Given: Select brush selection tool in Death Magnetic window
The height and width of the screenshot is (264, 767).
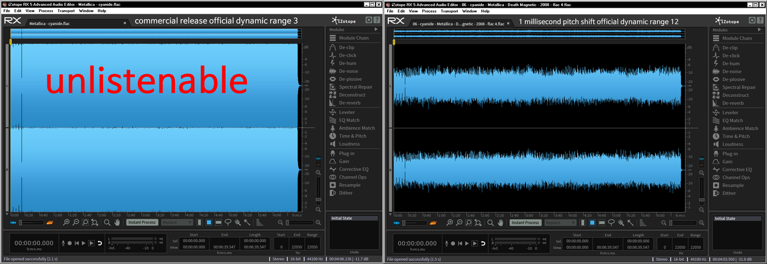Looking at the screenshot, I should [x=621, y=222].
